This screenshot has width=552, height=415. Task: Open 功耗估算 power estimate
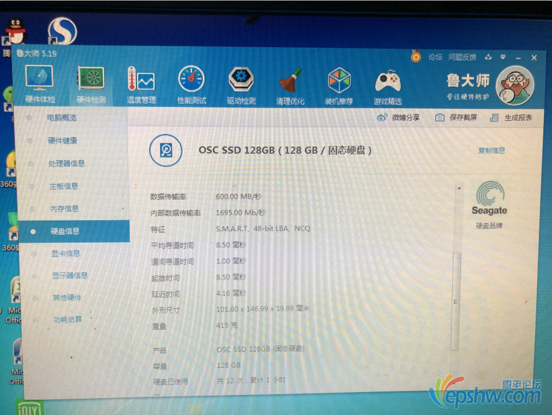pyautogui.click(x=68, y=319)
